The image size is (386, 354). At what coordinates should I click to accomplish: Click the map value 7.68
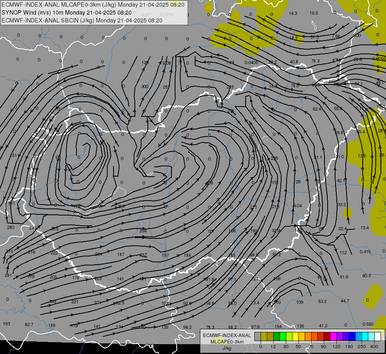pos(230,63)
